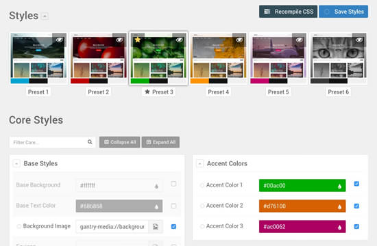Screen dimensions: 377x246
Task: Click the Accent Color 3 row indicator
Action: 202,226
